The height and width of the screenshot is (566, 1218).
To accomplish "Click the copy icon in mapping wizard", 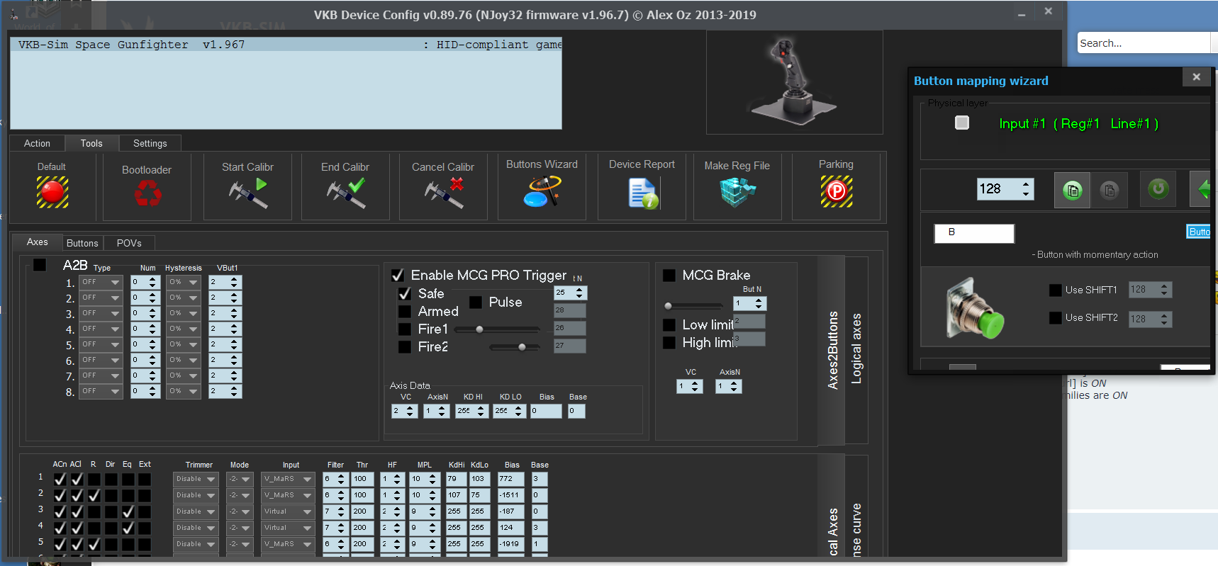I will (x=1073, y=190).
